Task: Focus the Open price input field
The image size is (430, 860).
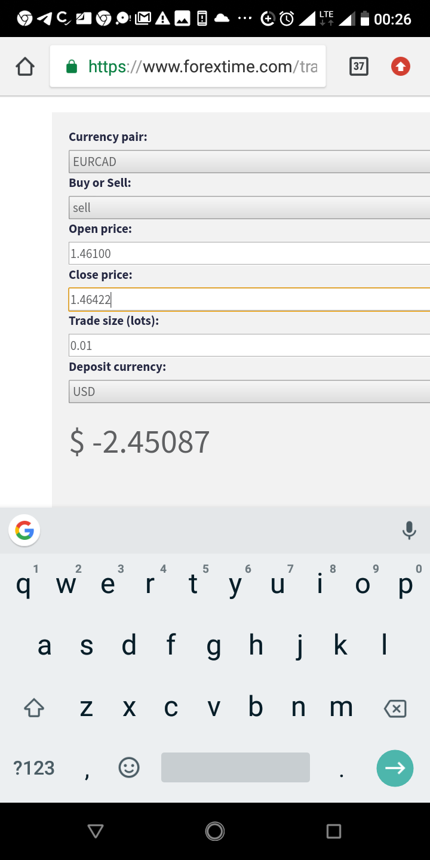Action: point(250,253)
